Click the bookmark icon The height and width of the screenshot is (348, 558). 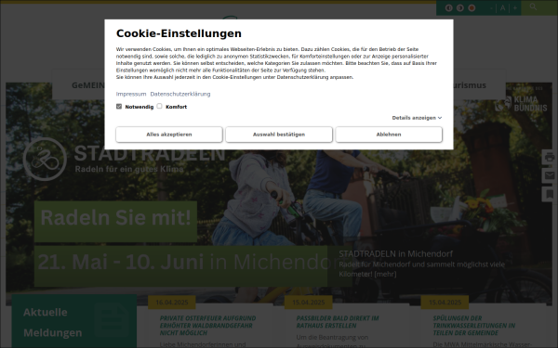pyautogui.click(x=550, y=195)
